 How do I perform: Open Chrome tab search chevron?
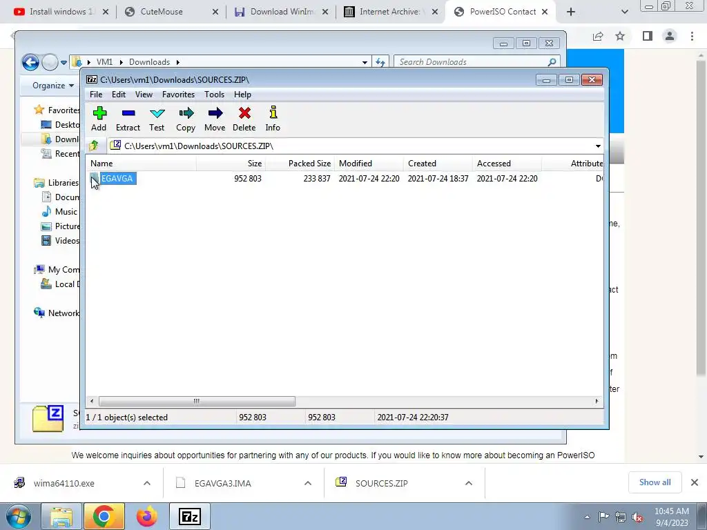click(624, 12)
